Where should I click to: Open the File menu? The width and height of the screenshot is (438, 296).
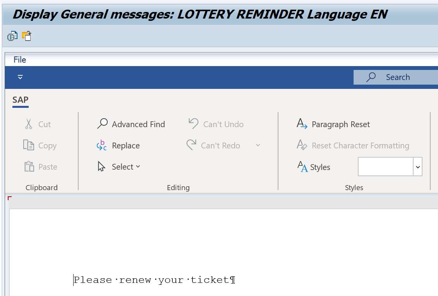pos(20,60)
